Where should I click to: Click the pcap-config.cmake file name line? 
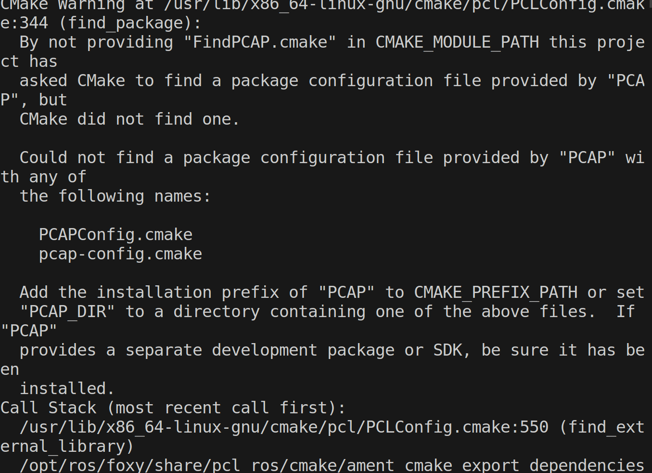(120, 254)
